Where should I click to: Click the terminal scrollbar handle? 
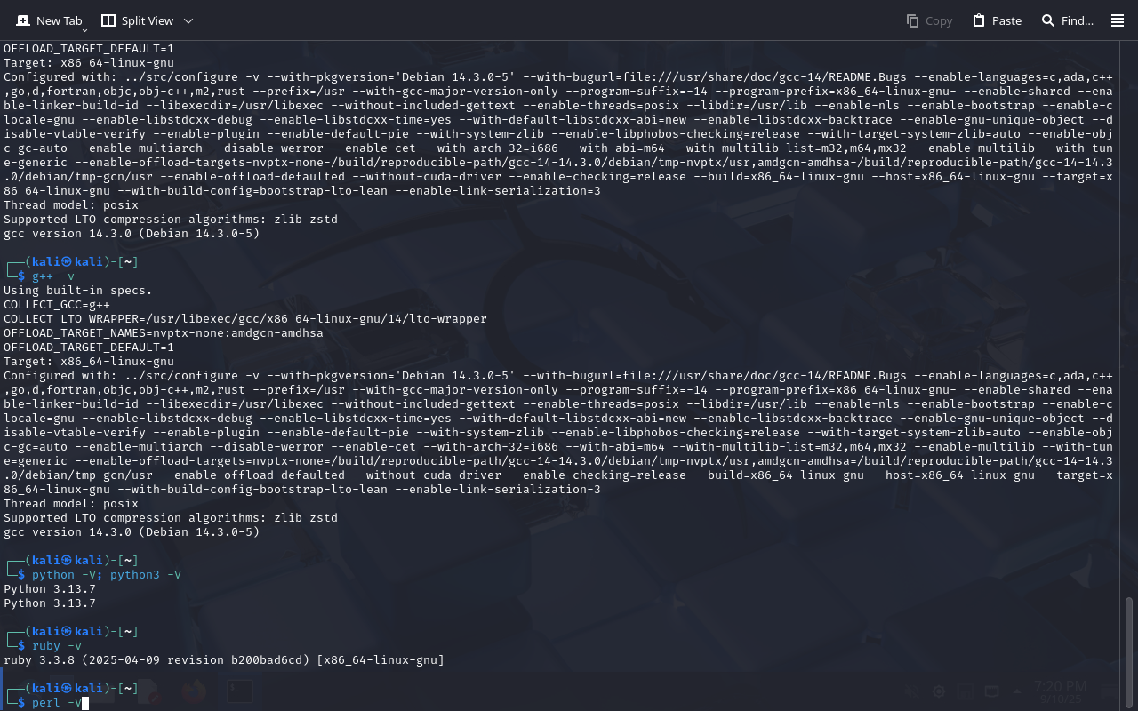pos(1129,652)
